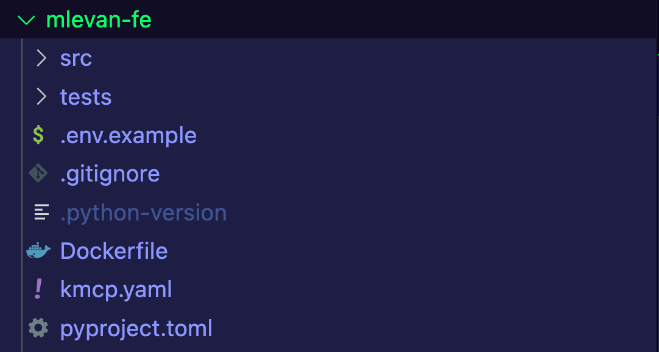Click empty space in the mlevan-fe header row
The width and height of the screenshot is (659, 352).
(396, 20)
